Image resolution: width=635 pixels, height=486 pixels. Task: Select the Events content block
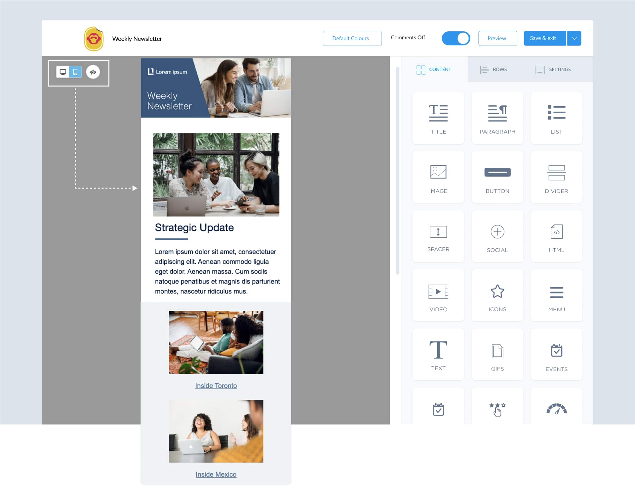[x=556, y=356]
